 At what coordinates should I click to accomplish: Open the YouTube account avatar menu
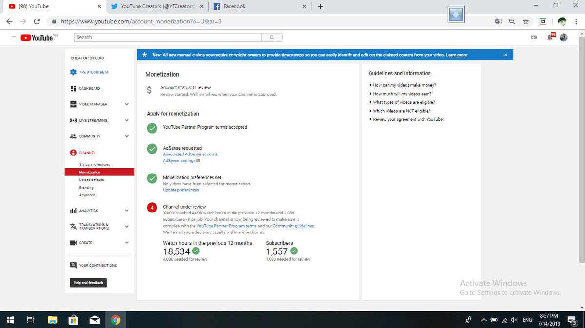(x=564, y=38)
